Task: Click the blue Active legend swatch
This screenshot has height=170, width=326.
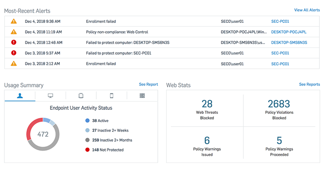Action: point(87,120)
